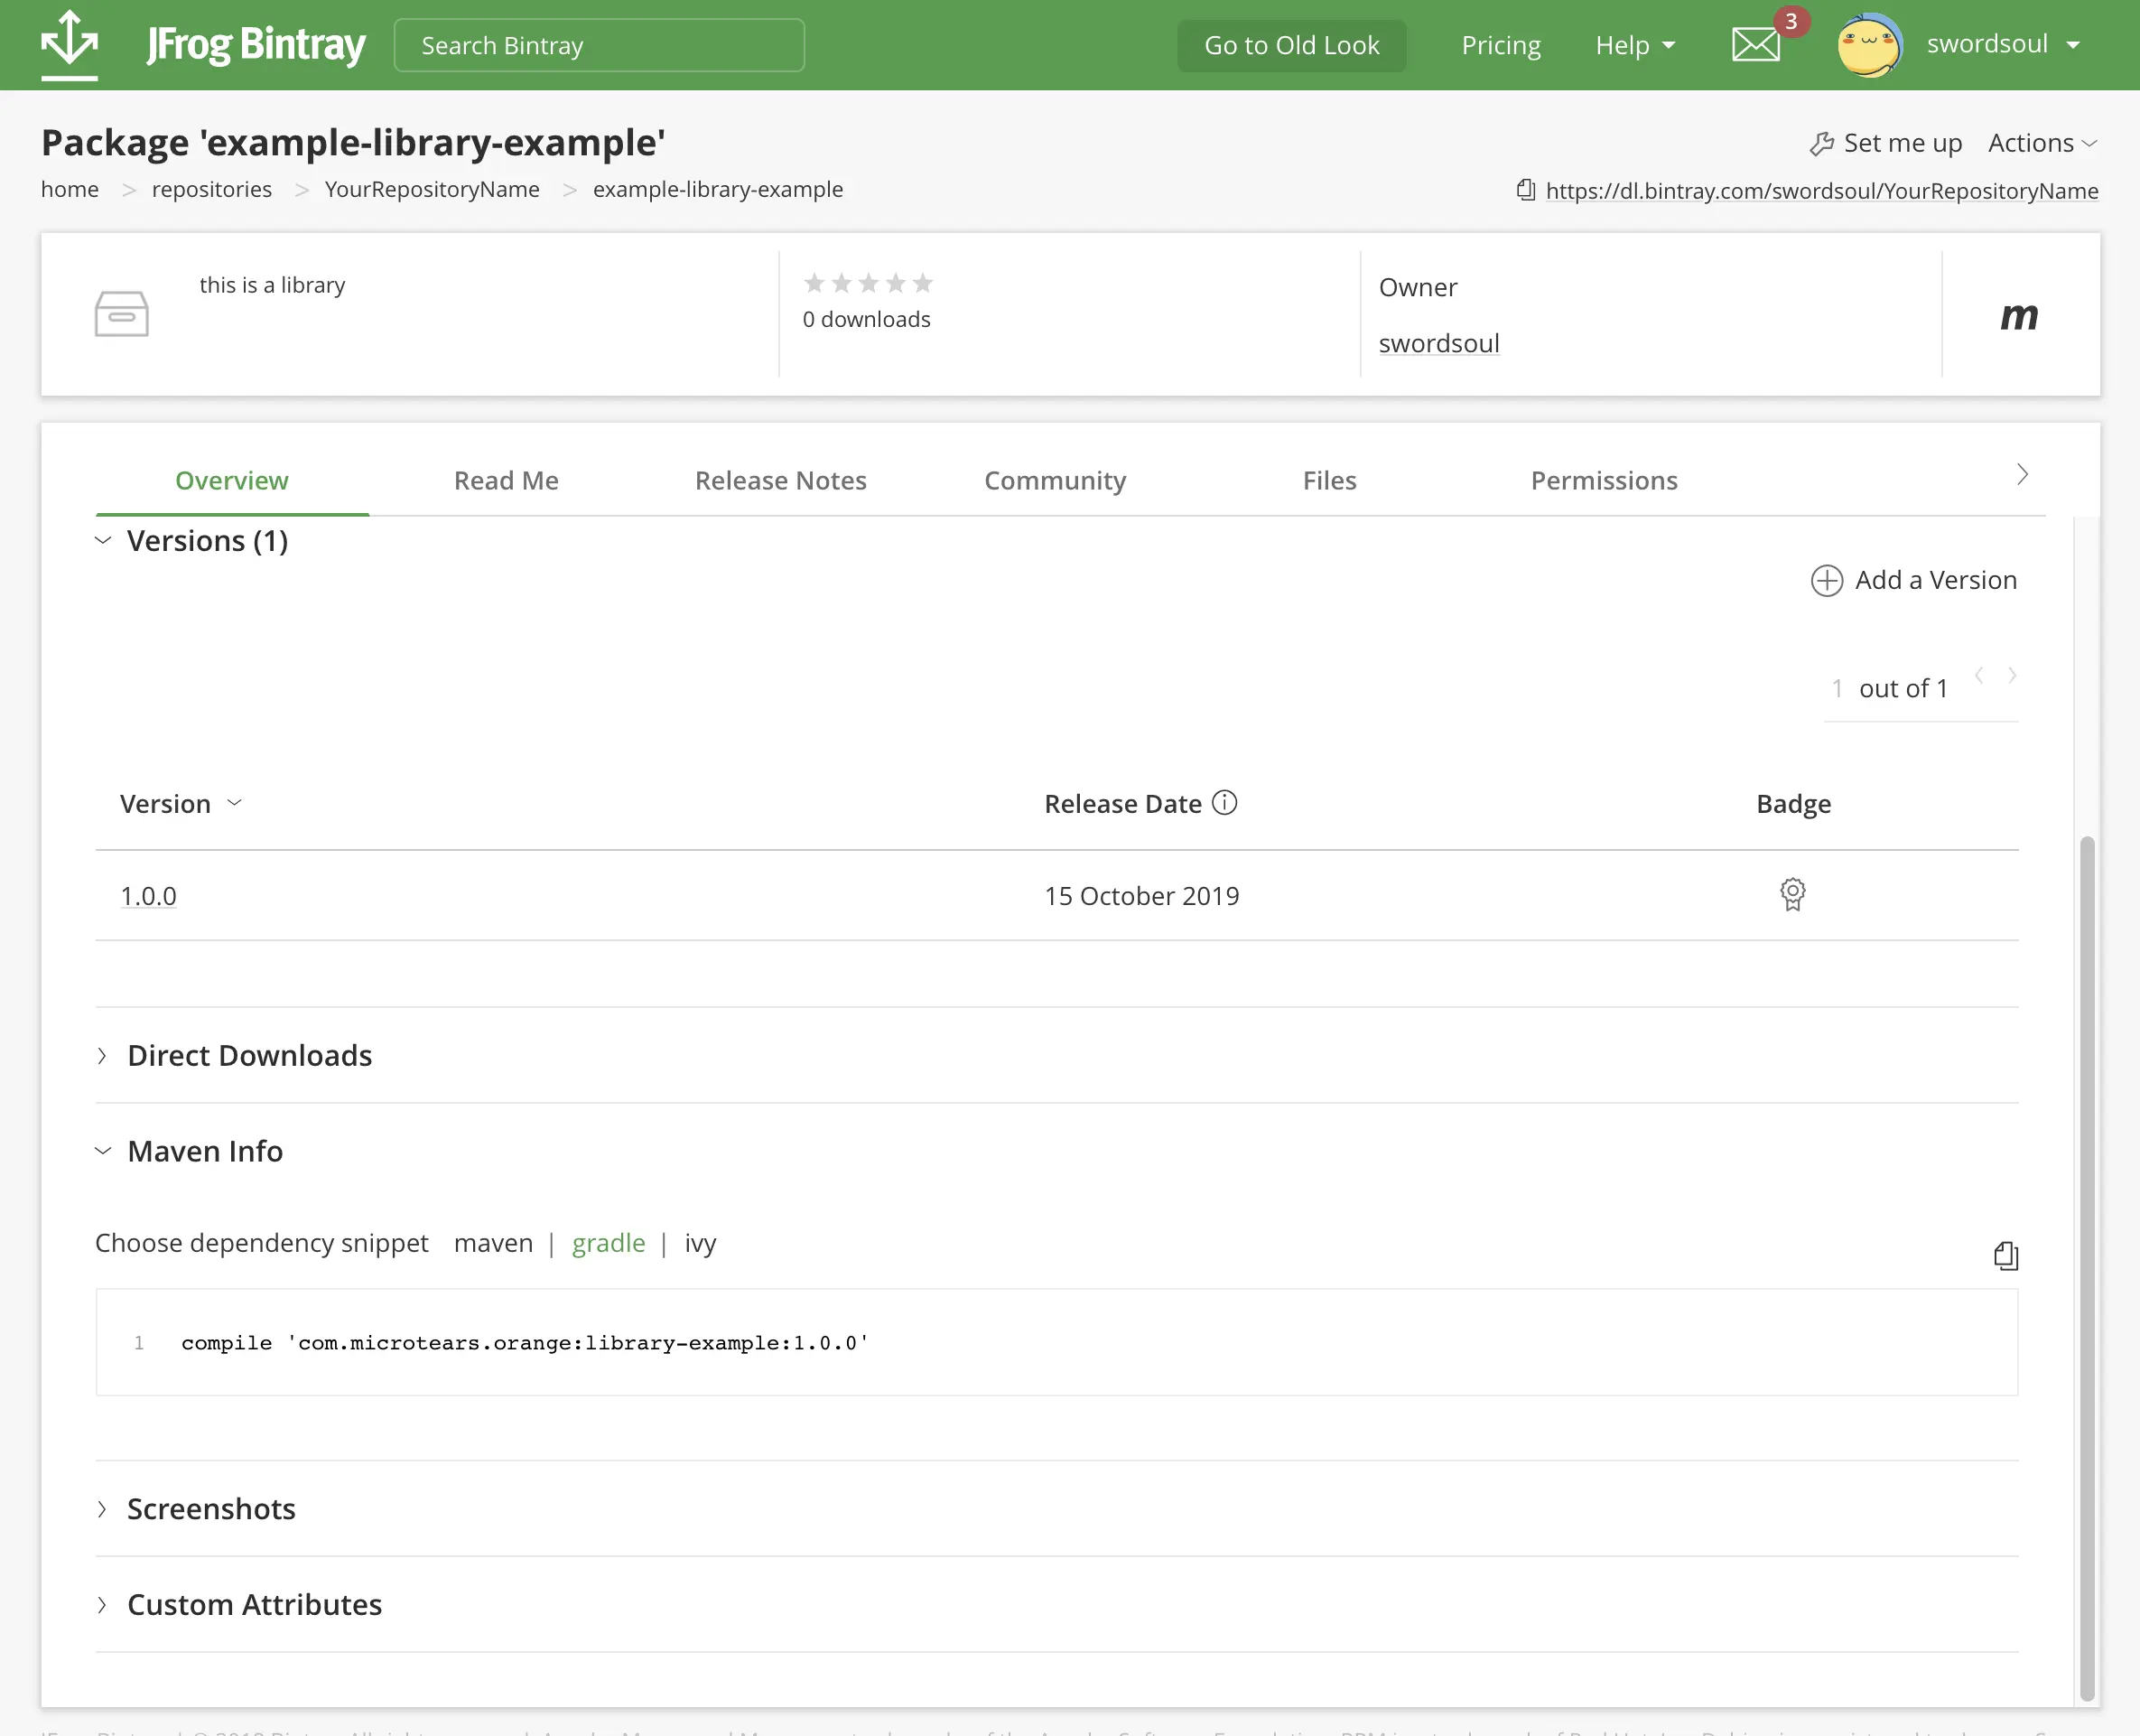The image size is (2140, 1736).
Task: Click the Go to Old Look button
Action: click(1290, 45)
